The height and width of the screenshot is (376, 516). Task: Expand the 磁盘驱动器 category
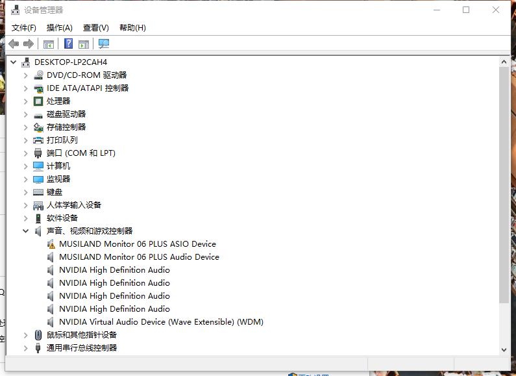[26, 114]
